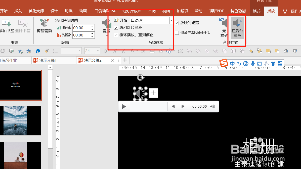Uncheck 跨幻灯片播放 option
This screenshot has height=169, width=301.
point(116,28)
